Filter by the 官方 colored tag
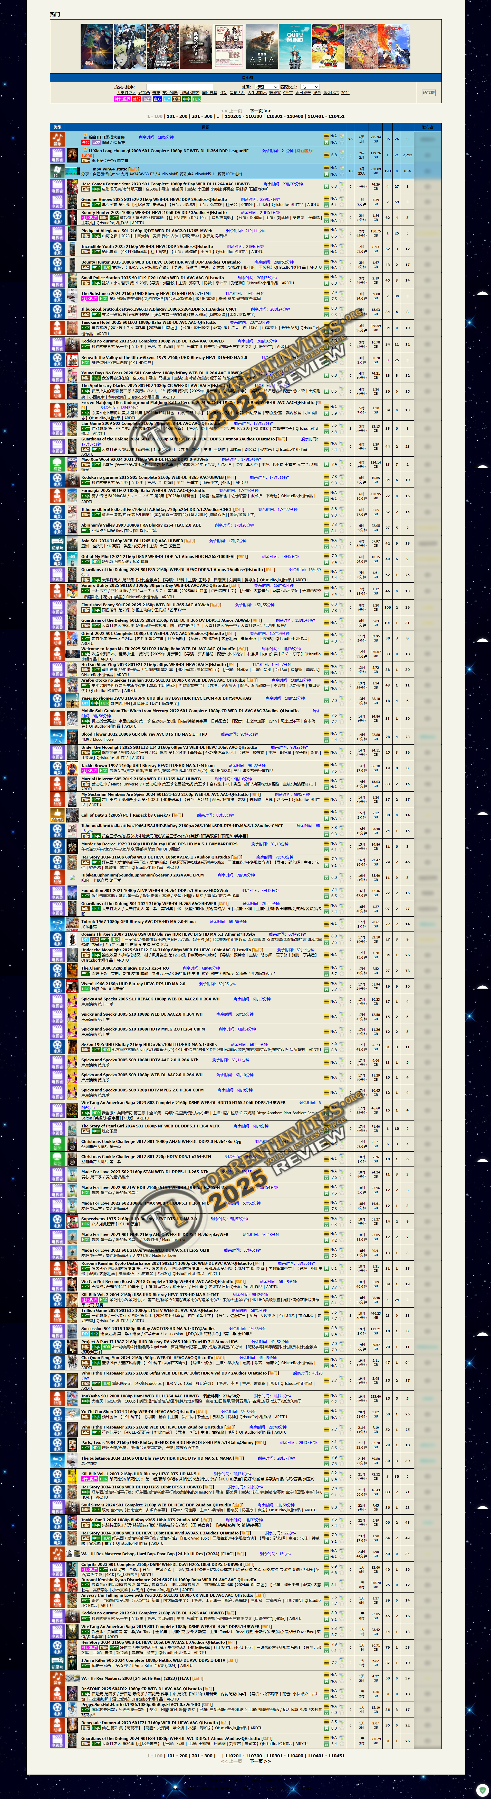 click(157, 99)
